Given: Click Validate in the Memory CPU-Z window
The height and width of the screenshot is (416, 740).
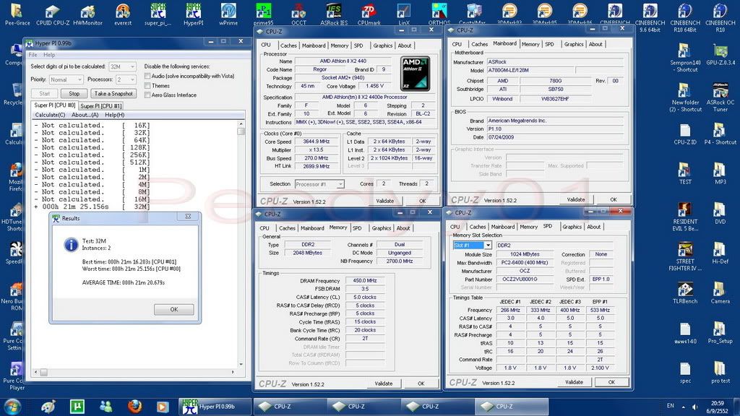Looking at the screenshot, I should click(383, 383).
